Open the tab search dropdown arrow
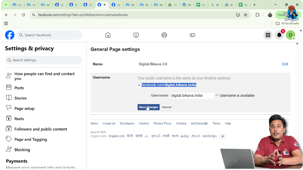Viewport: 303px width, 170px height. click(x=6, y=5)
